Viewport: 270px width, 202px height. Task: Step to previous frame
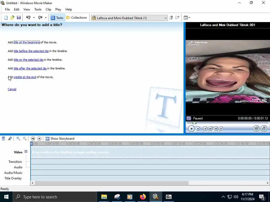tap(210, 129)
